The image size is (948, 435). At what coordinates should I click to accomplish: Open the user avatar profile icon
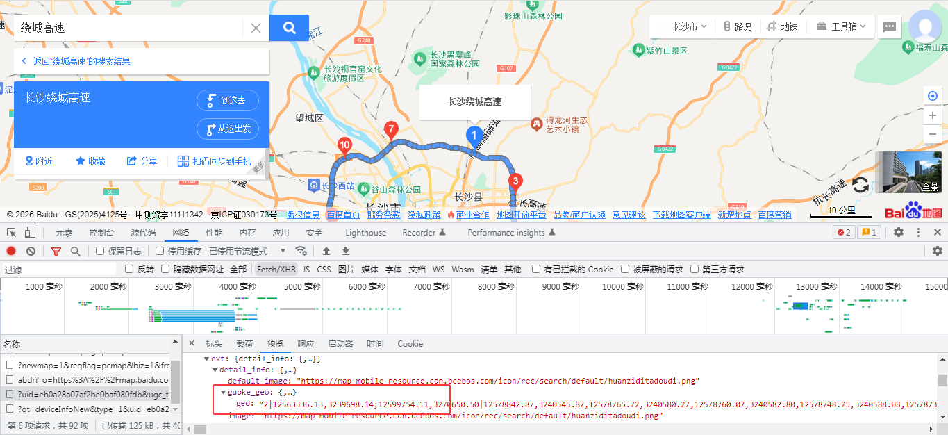(926, 27)
